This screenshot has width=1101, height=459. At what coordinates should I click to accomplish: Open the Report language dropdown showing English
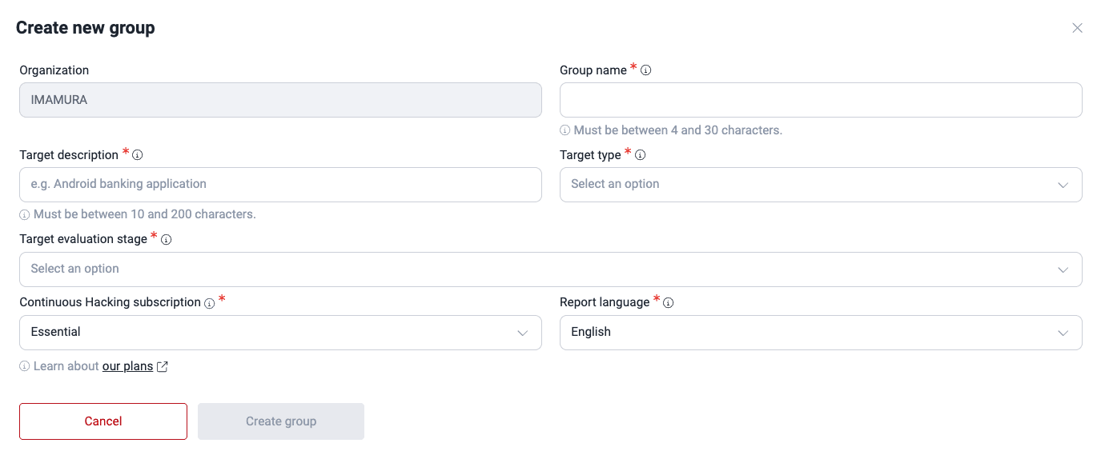click(821, 333)
